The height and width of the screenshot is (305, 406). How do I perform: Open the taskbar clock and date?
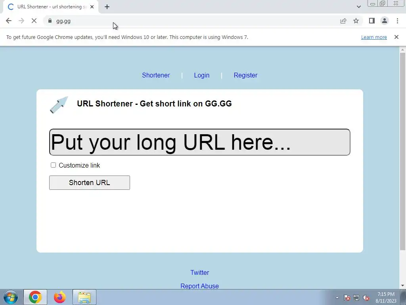(386, 297)
